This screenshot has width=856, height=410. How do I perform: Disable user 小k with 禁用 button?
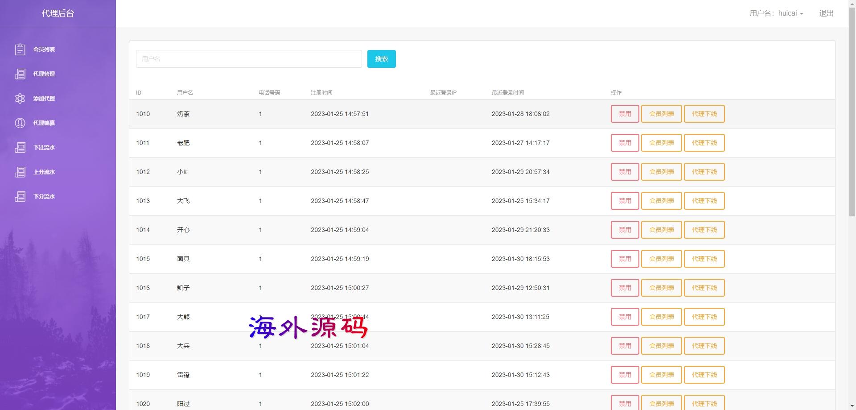point(625,172)
